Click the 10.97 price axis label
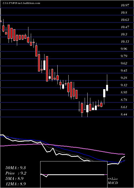 125,5
